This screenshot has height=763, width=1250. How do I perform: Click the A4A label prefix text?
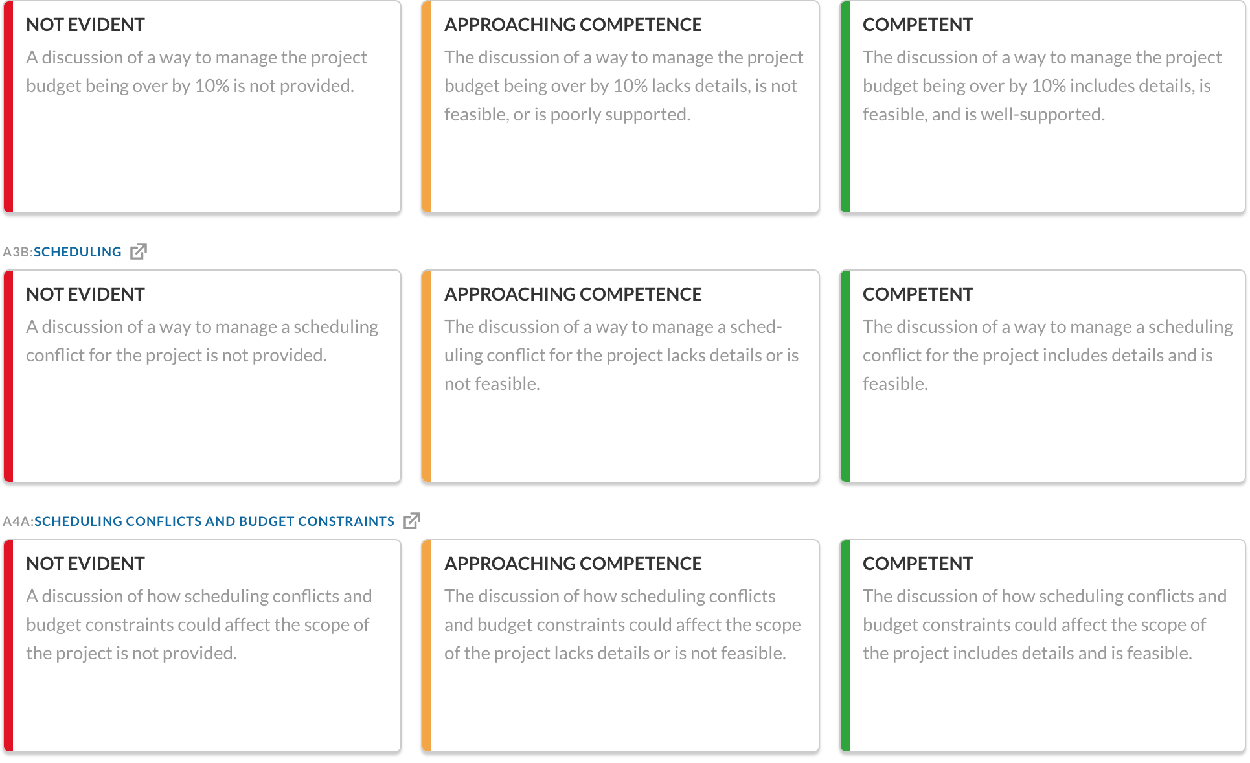[x=18, y=521]
